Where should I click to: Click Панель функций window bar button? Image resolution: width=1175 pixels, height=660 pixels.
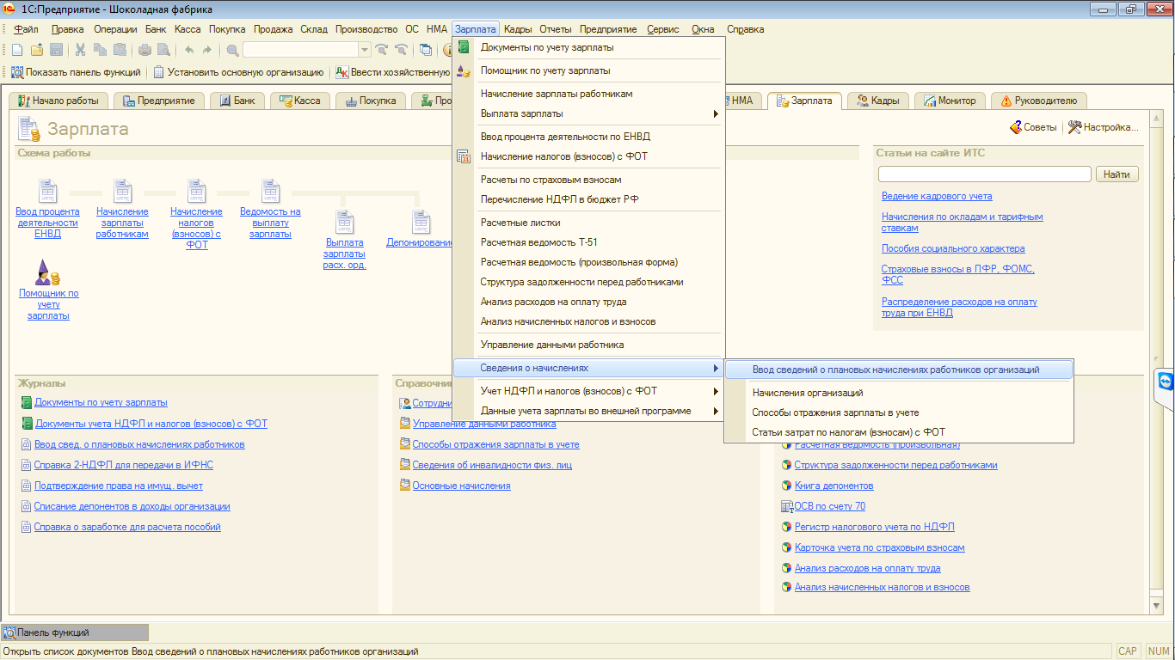pyautogui.click(x=75, y=632)
